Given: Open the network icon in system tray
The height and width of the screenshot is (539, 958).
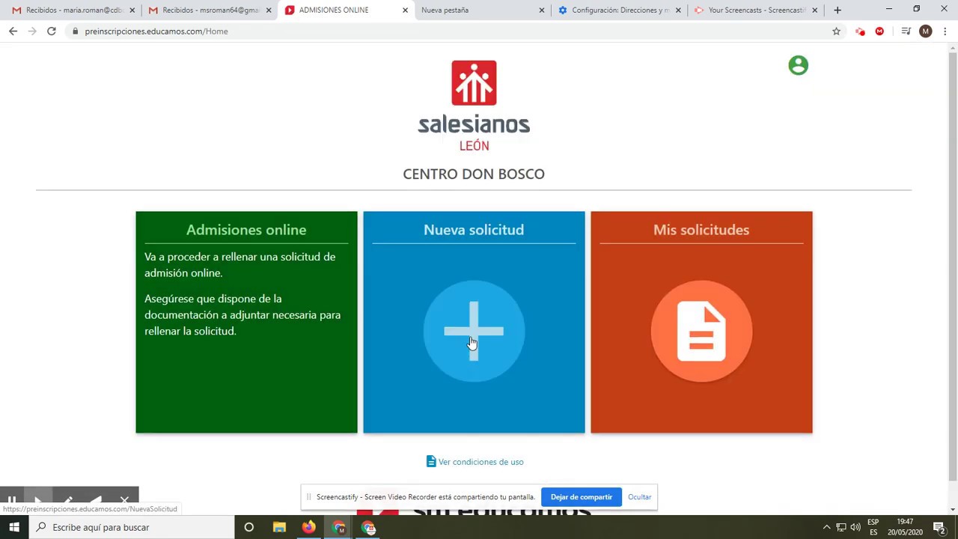Looking at the screenshot, I should [x=841, y=527].
